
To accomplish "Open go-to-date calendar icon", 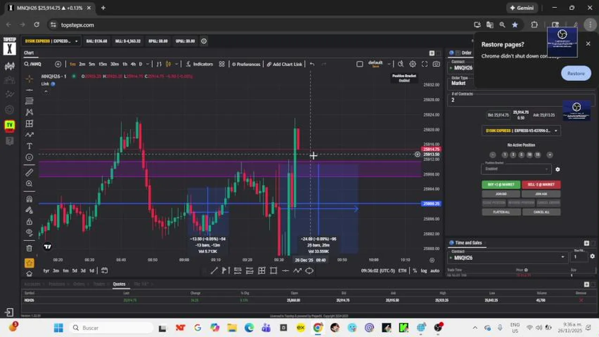I will [104, 271].
